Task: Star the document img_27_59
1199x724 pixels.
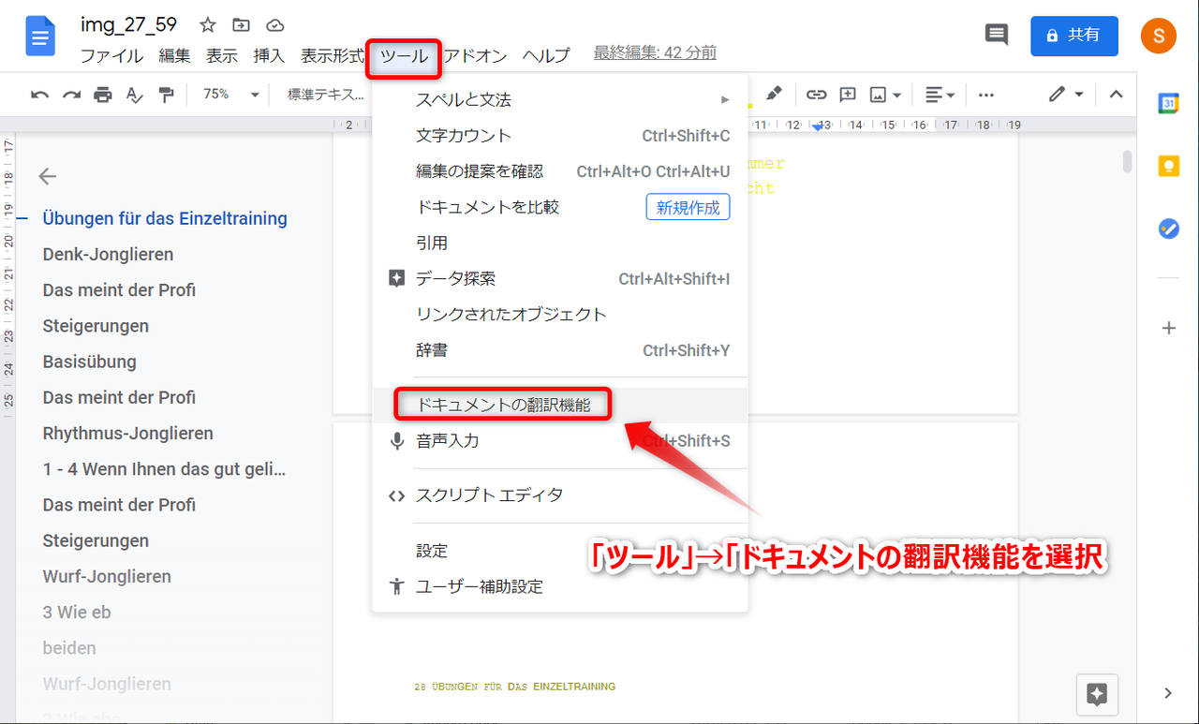Action: (208, 25)
